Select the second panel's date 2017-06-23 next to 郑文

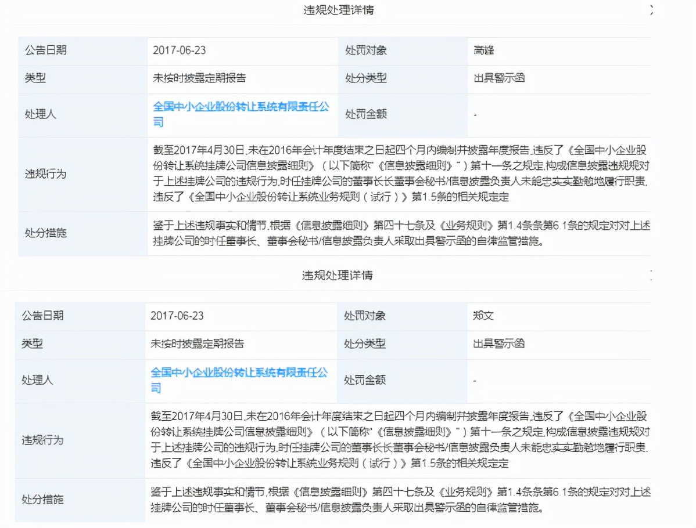pos(177,316)
